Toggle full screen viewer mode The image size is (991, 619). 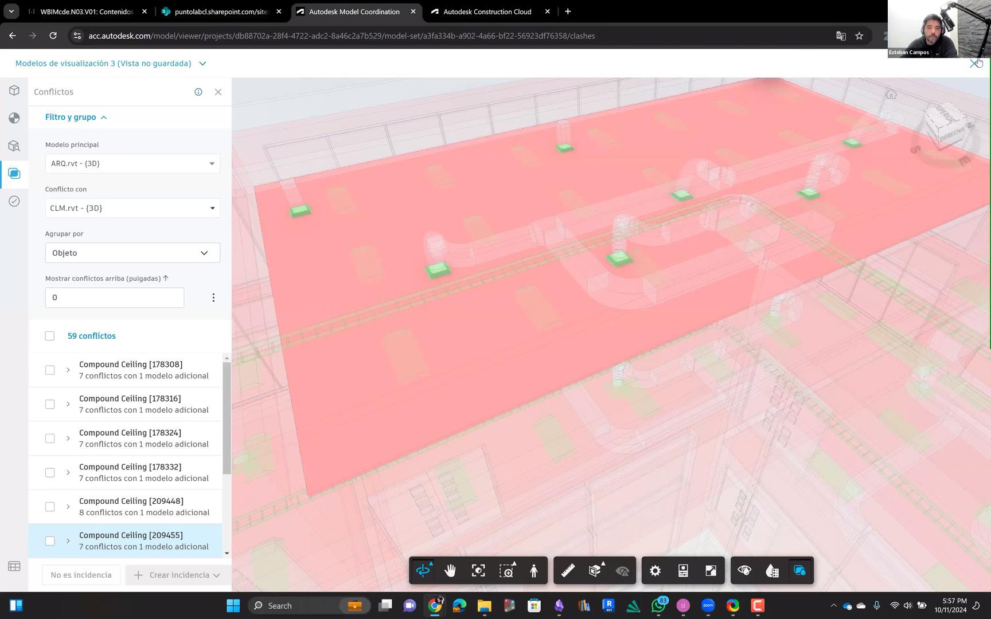click(x=711, y=571)
